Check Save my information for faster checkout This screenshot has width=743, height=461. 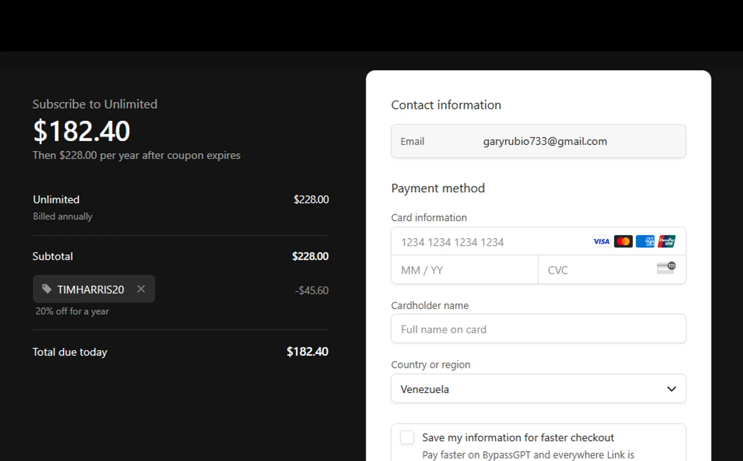pos(407,437)
